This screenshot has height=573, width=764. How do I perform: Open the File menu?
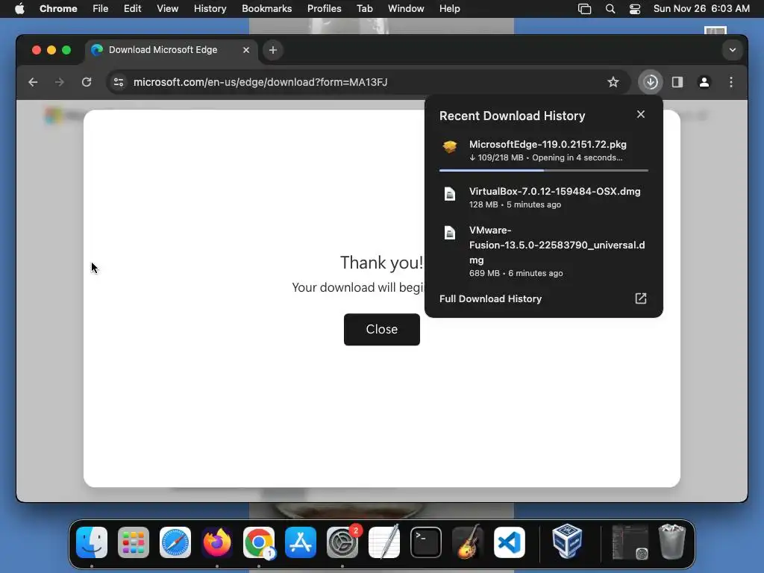coord(101,9)
